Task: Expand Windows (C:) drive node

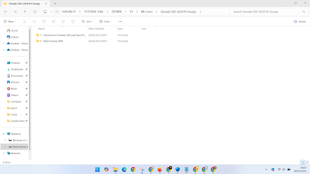Action: pyautogui.click(x=5, y=141)
